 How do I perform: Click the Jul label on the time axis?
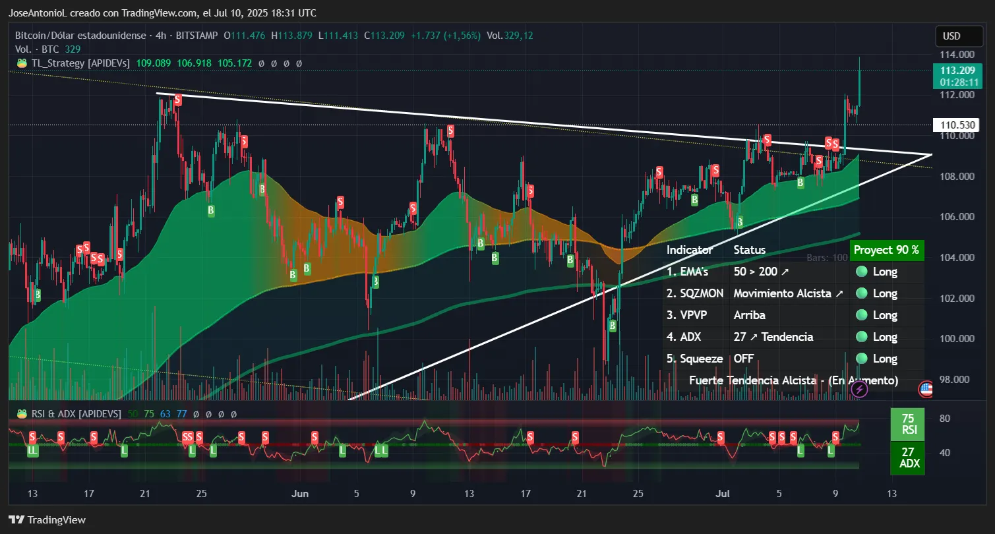pos(723,494)
